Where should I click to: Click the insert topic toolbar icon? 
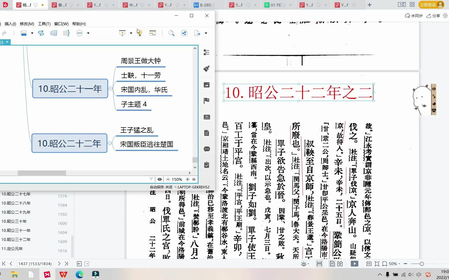click(24, 33)
